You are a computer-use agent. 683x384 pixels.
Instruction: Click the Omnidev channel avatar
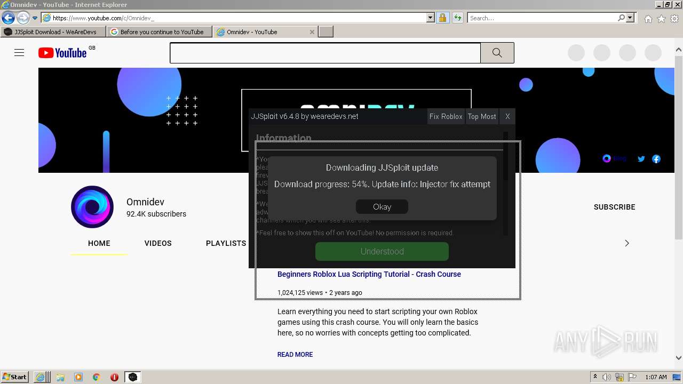pos(92,207)
